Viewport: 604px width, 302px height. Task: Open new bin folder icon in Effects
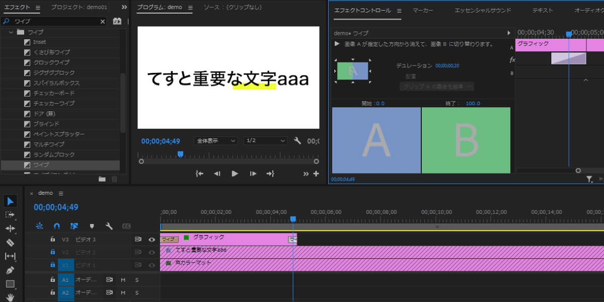[102, 179]
